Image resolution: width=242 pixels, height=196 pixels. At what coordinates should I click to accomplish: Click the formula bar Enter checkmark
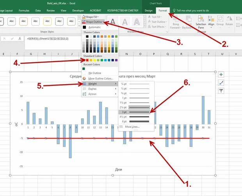[x=12, y=39]
